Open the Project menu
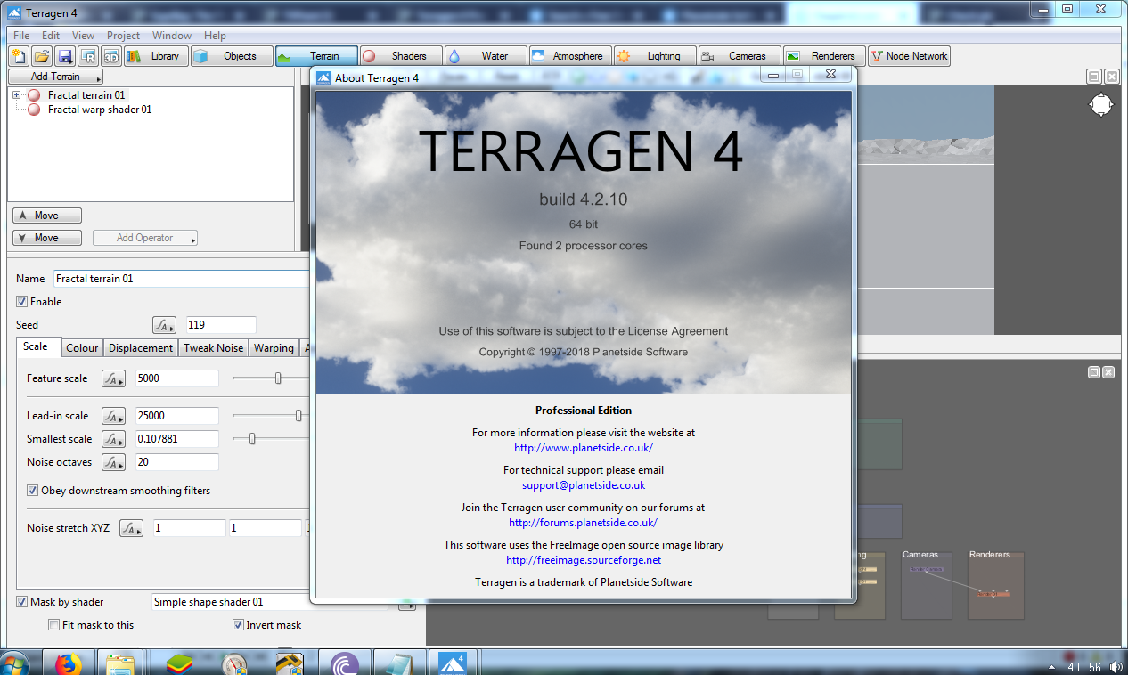The image size is (1128, 675). (123, 36)
